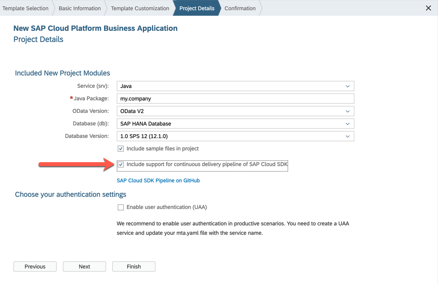Close the wizard with the X icon

[x=428, y=8]
